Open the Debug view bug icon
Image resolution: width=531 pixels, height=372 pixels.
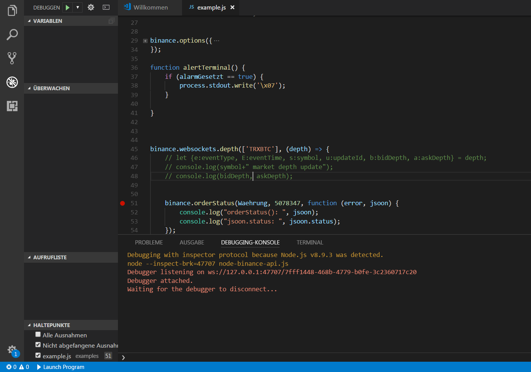click(12, 82)
